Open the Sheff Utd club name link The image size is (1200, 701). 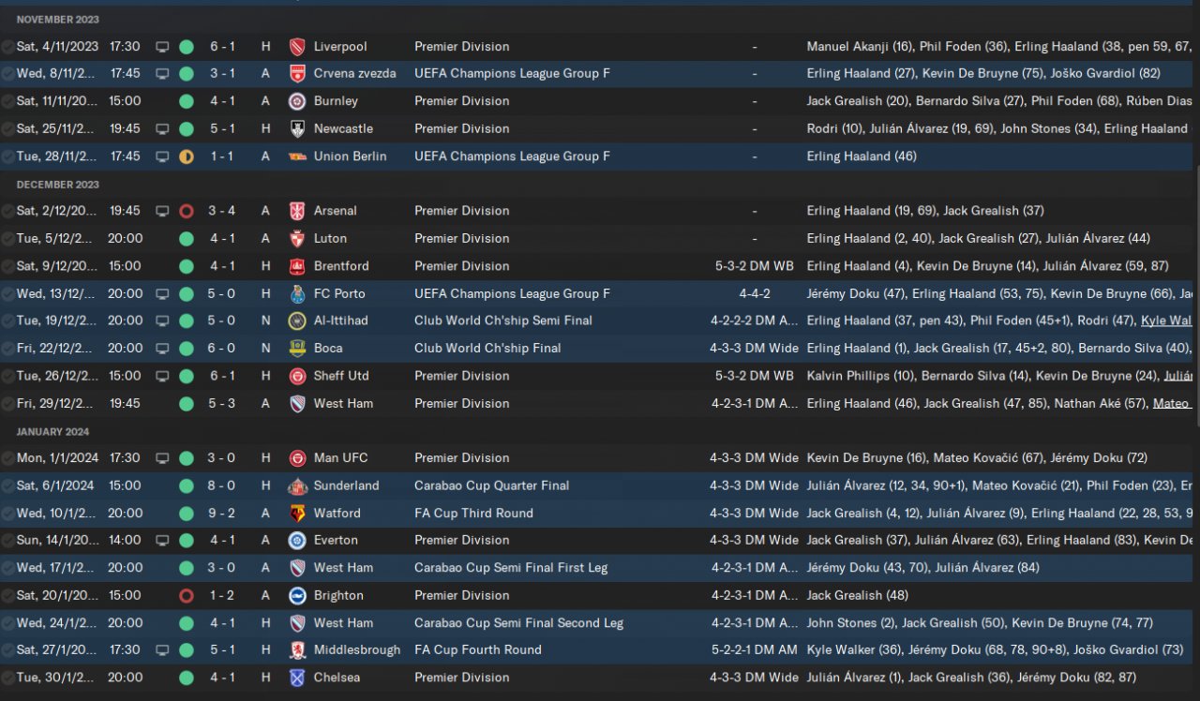tap(341, 376)
